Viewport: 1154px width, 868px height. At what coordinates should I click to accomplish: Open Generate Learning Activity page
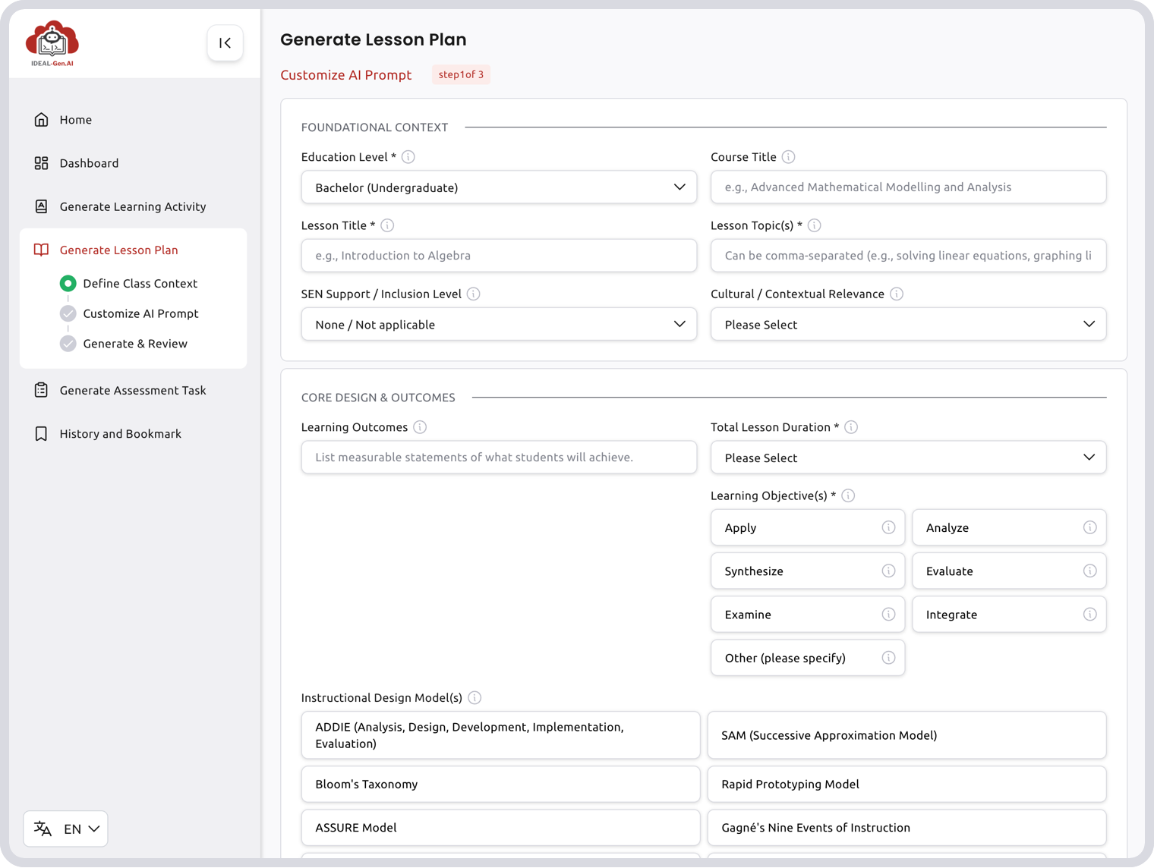pos(133,206)
